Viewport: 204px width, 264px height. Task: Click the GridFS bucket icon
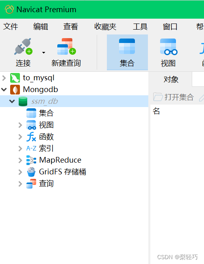click(x=31, y=172)
